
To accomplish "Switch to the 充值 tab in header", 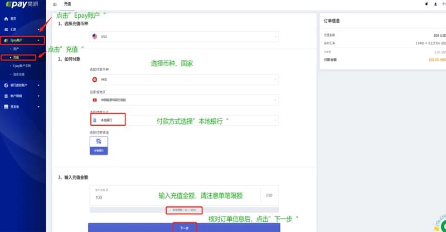I will pyautogui.click(x=67, y=4).
